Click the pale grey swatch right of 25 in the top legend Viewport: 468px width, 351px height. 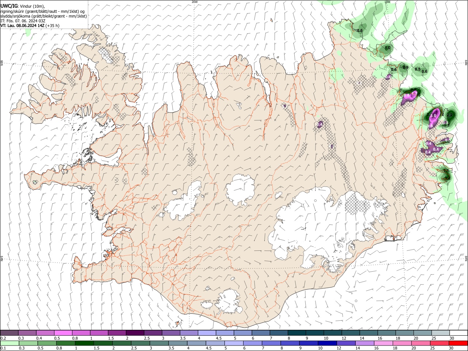tap(440, 333)
